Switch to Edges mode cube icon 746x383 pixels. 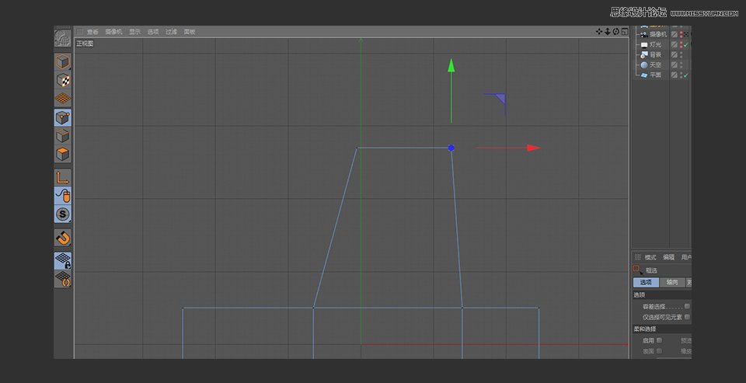coord(63,136)
